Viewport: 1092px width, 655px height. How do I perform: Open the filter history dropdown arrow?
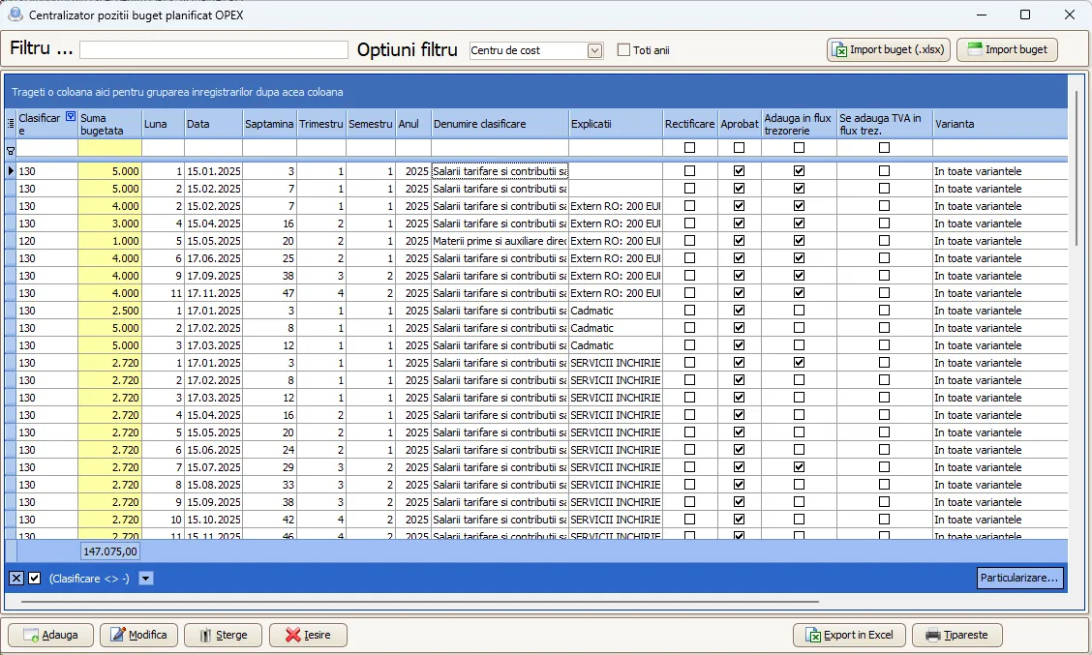click(145, 578)
